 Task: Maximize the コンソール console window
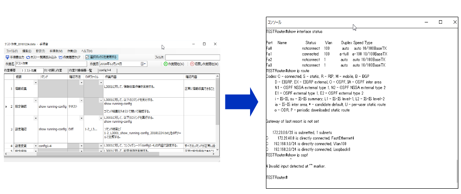(x=440, y=22)
